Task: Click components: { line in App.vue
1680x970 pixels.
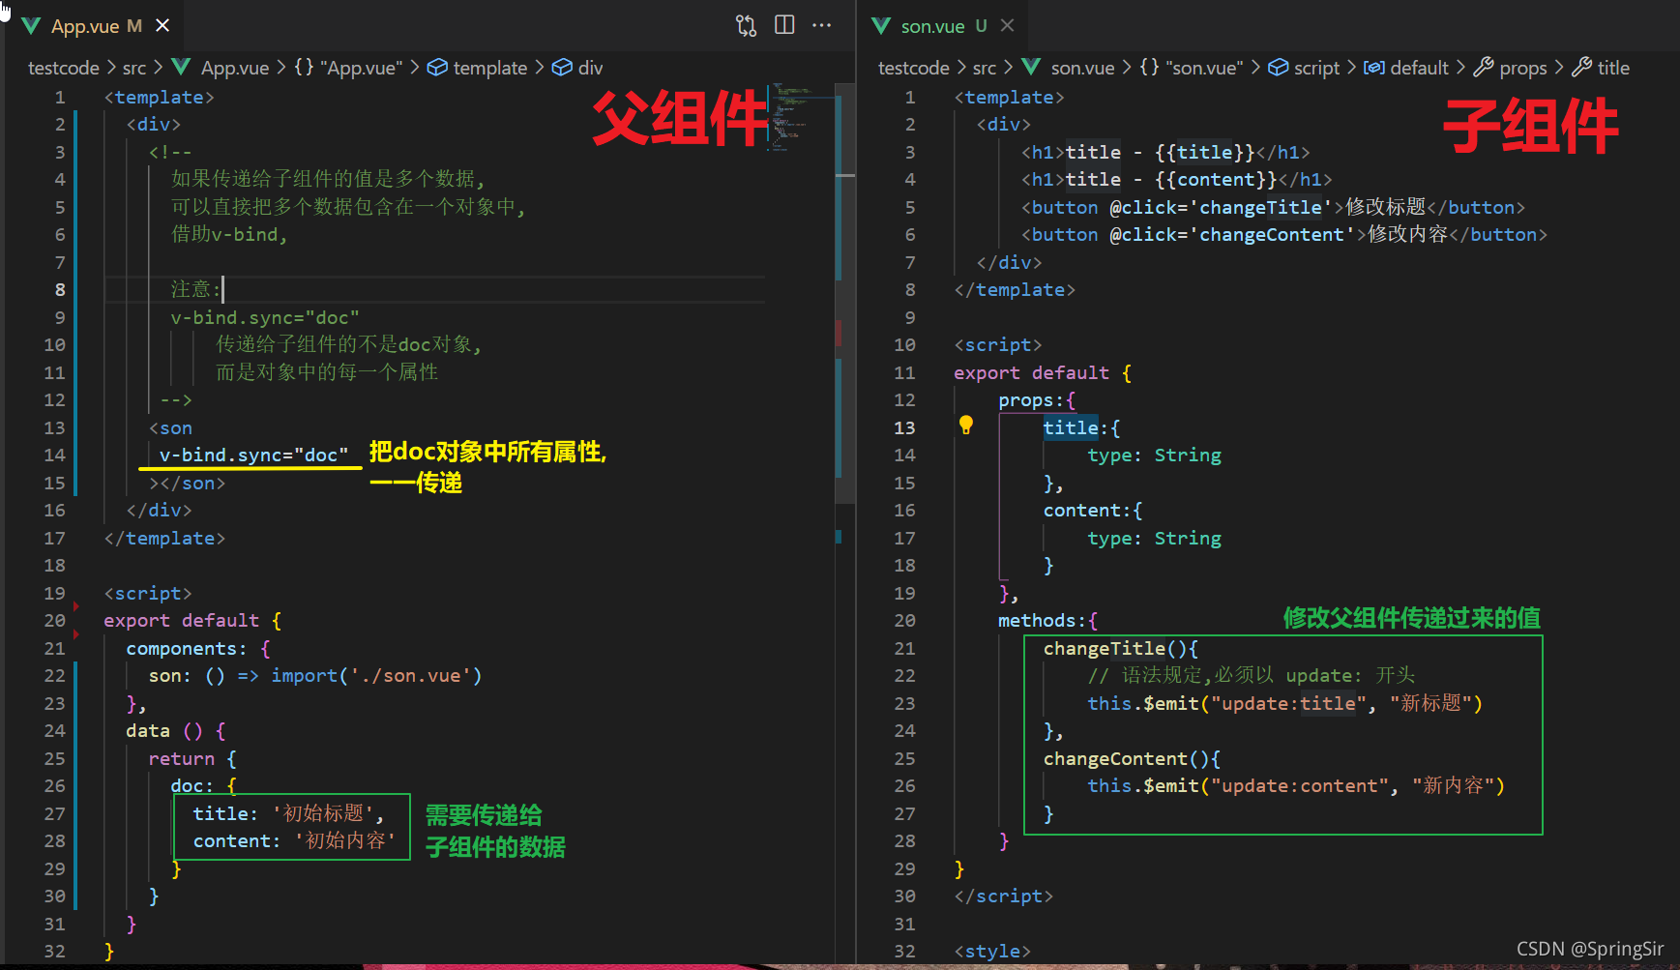Action: 198,648
